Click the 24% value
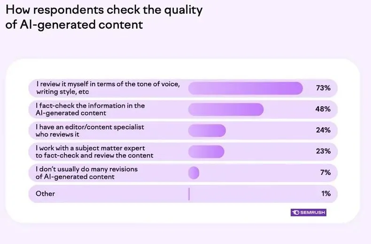Image resolution: width=371 pixels, height=244 pixels. (324, 130)
